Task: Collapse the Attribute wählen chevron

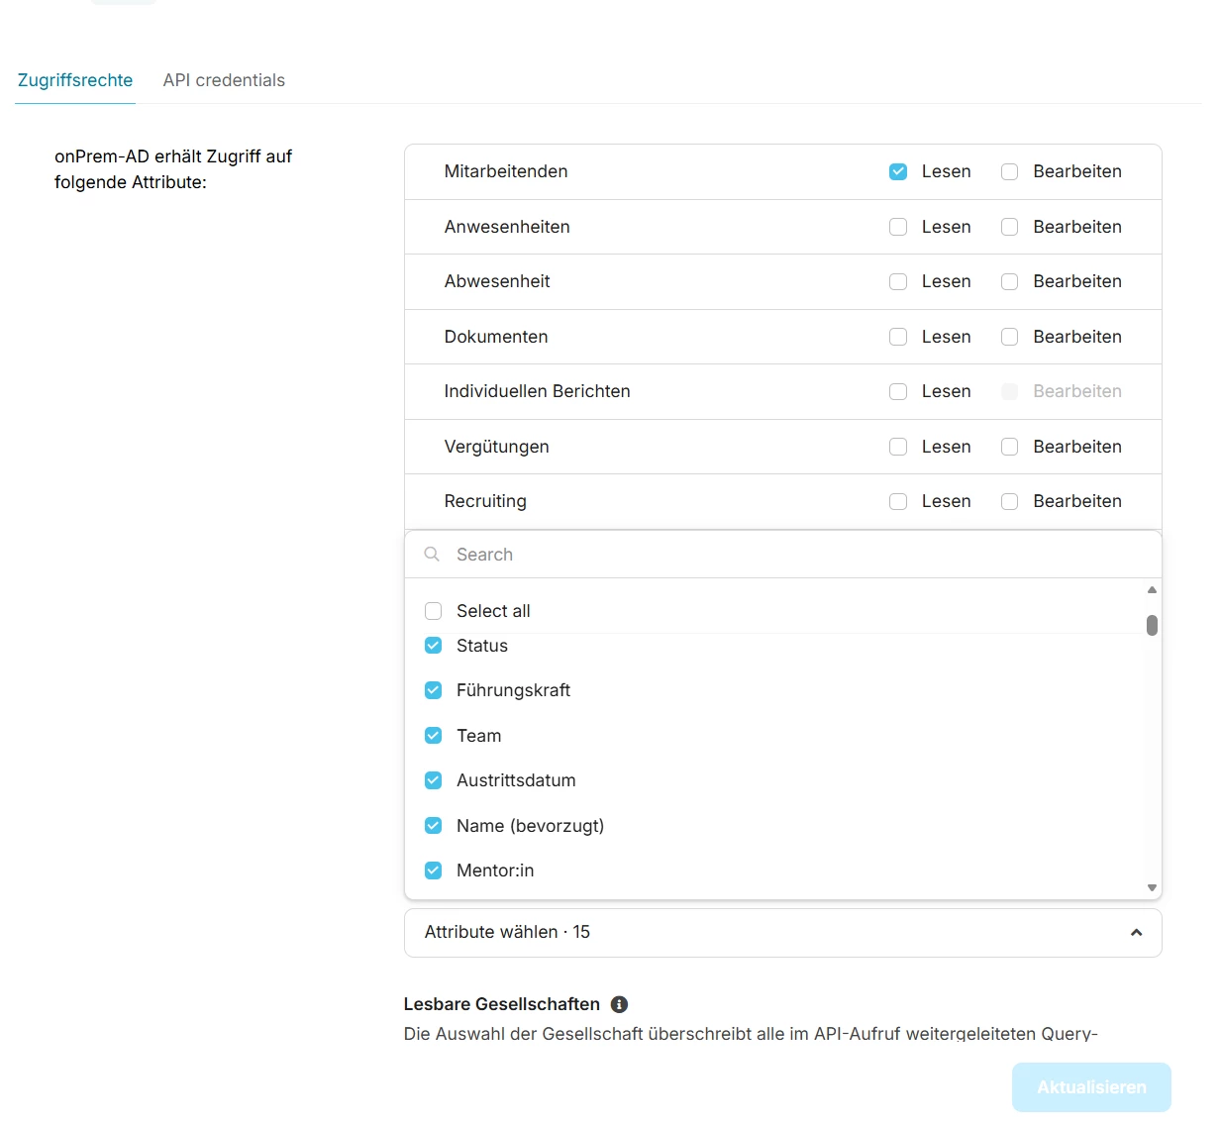Action: point(1136,933)
